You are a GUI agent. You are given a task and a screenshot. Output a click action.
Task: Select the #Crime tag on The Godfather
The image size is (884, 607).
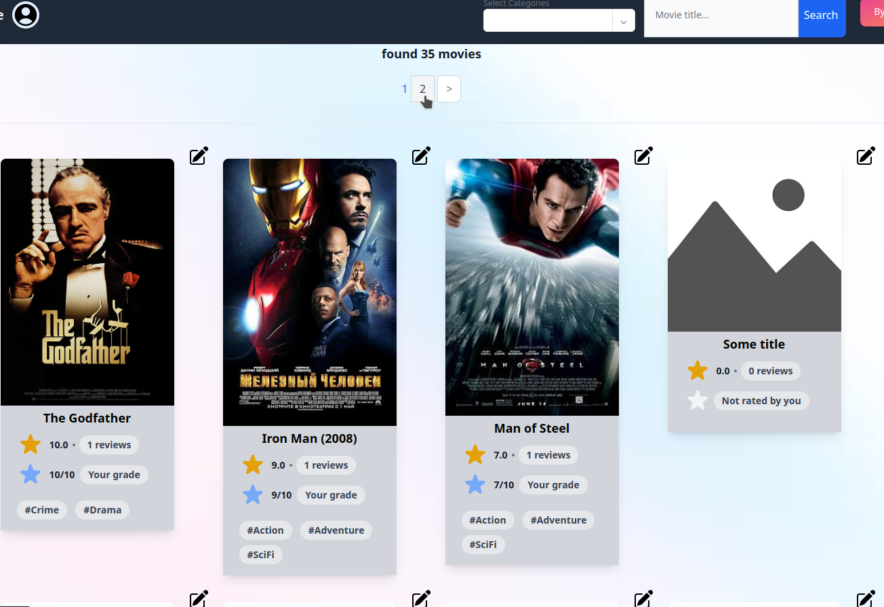(x=42, y=510)
